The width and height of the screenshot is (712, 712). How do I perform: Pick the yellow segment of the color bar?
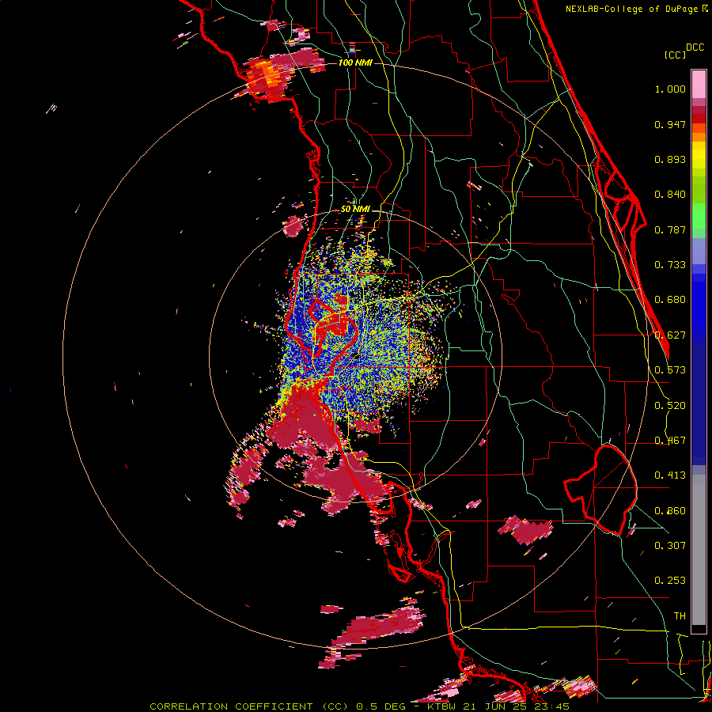[x=699, y=156]
